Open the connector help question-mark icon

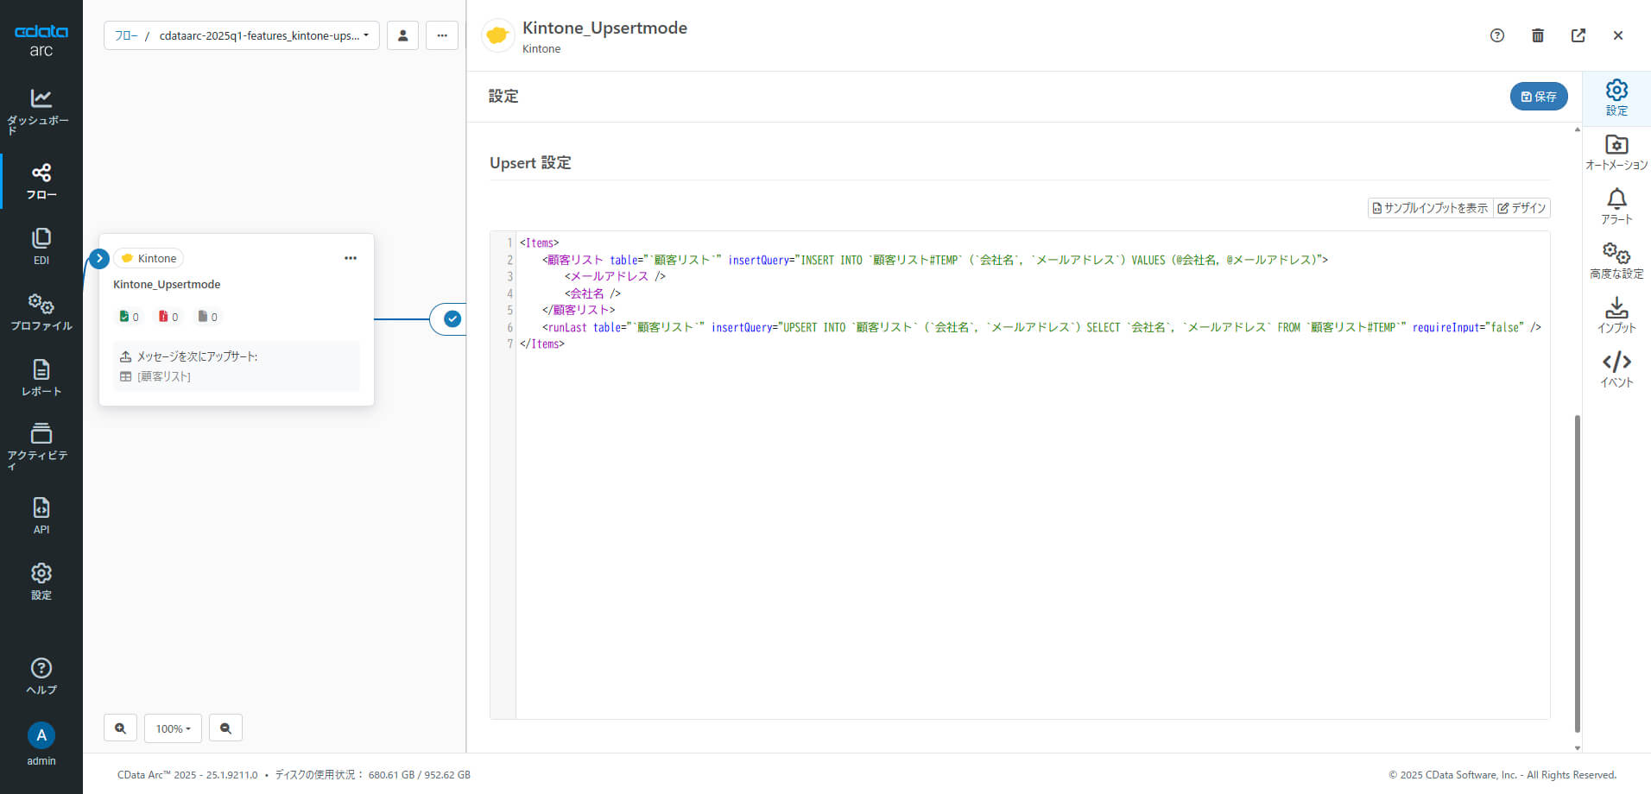pos(1496,35)
